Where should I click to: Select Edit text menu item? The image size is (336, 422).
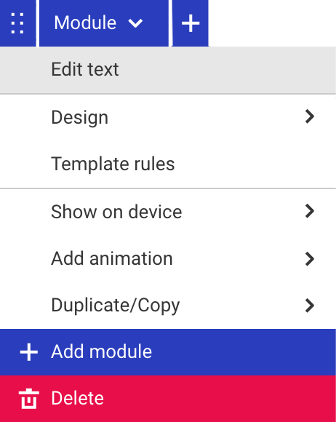(168, 70)
